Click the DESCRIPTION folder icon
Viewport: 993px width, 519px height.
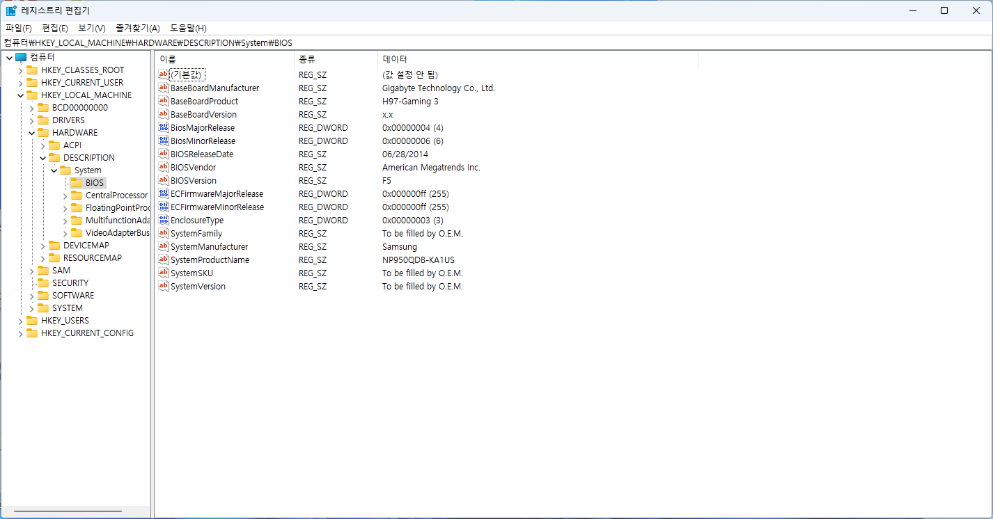pyautogui.click(x=54, y=158)
